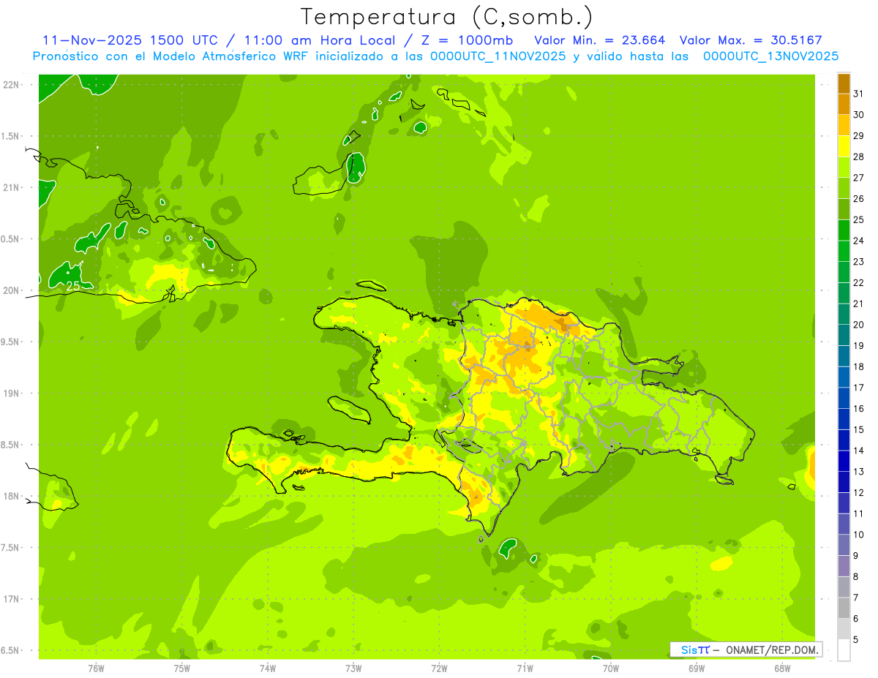Click the color bar label '15'
This screenshot has height=678, width=878.
(x=860, y=429)
